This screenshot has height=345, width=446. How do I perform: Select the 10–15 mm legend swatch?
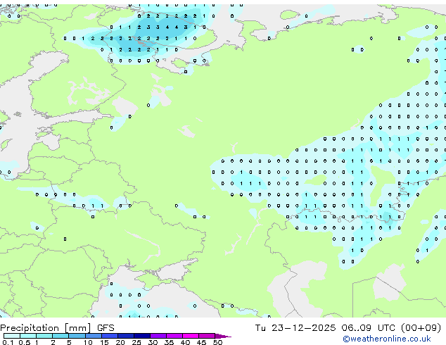(x=94, y=336)
